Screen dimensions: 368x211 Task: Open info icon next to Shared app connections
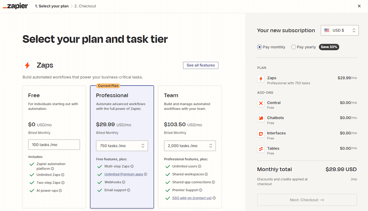(213, 182)
